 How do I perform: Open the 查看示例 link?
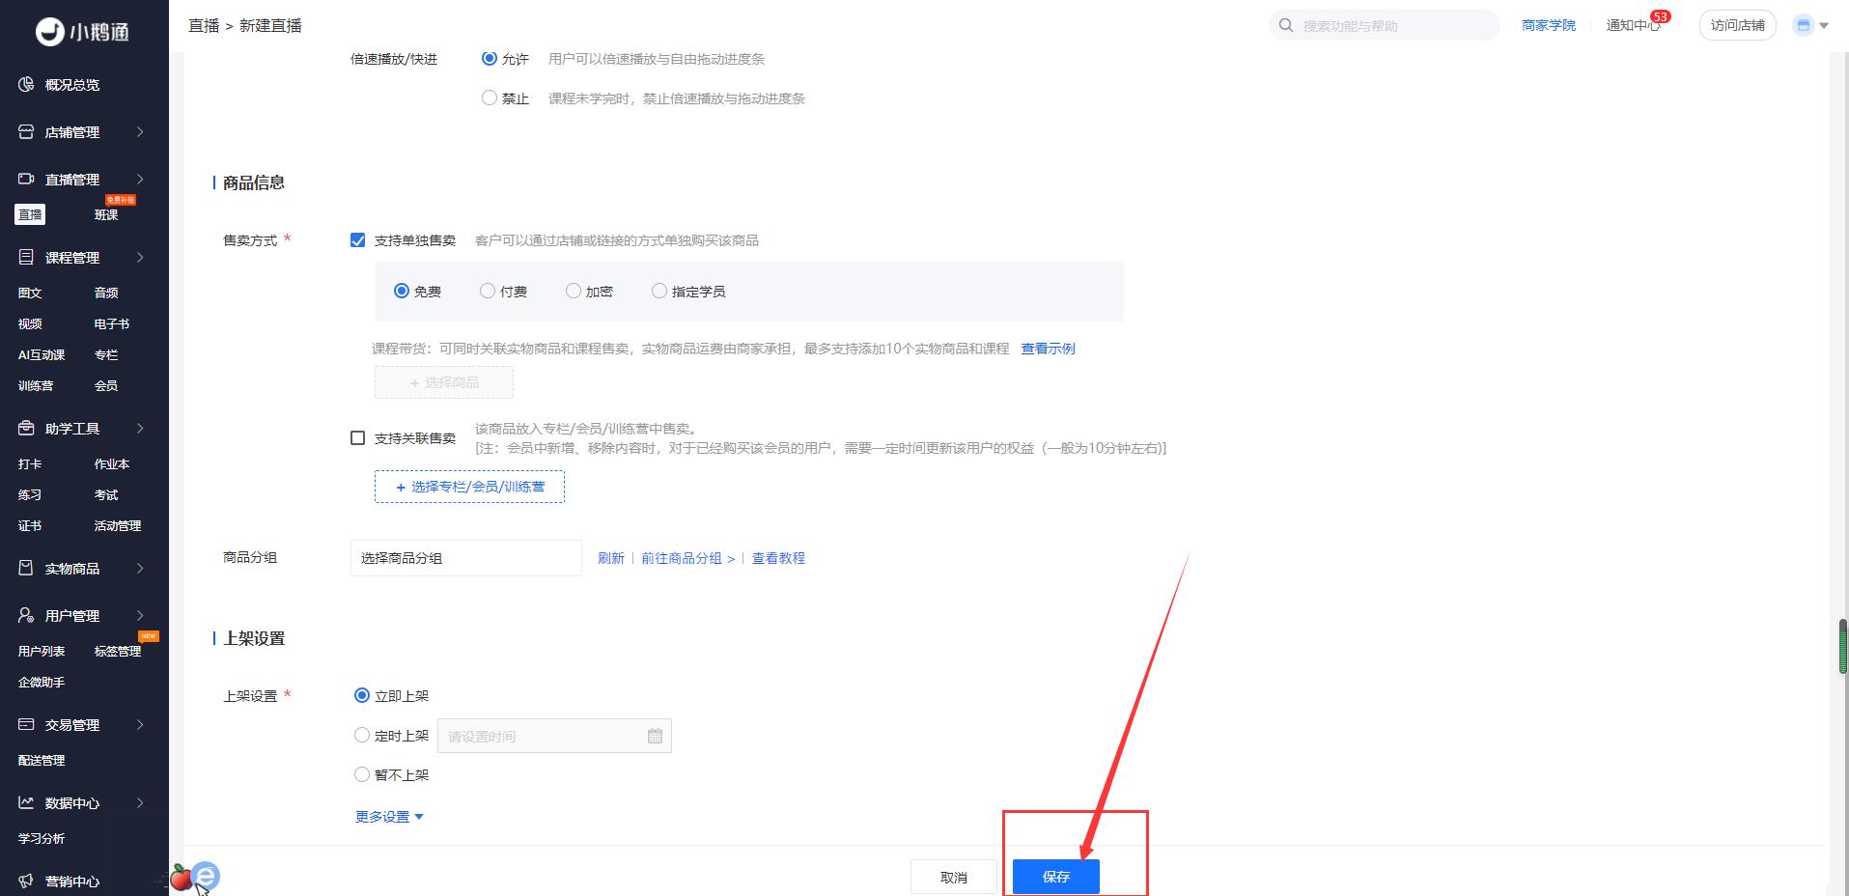pos(1048,349)
